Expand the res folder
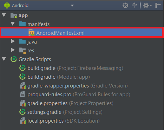Image resolution: width=164 pixels, height=130 pixels. 13,50
